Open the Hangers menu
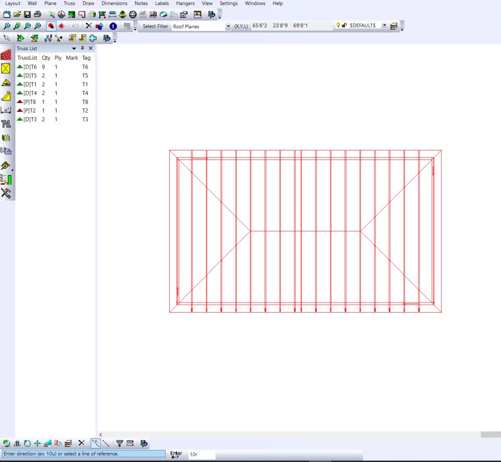 (185, 3)
